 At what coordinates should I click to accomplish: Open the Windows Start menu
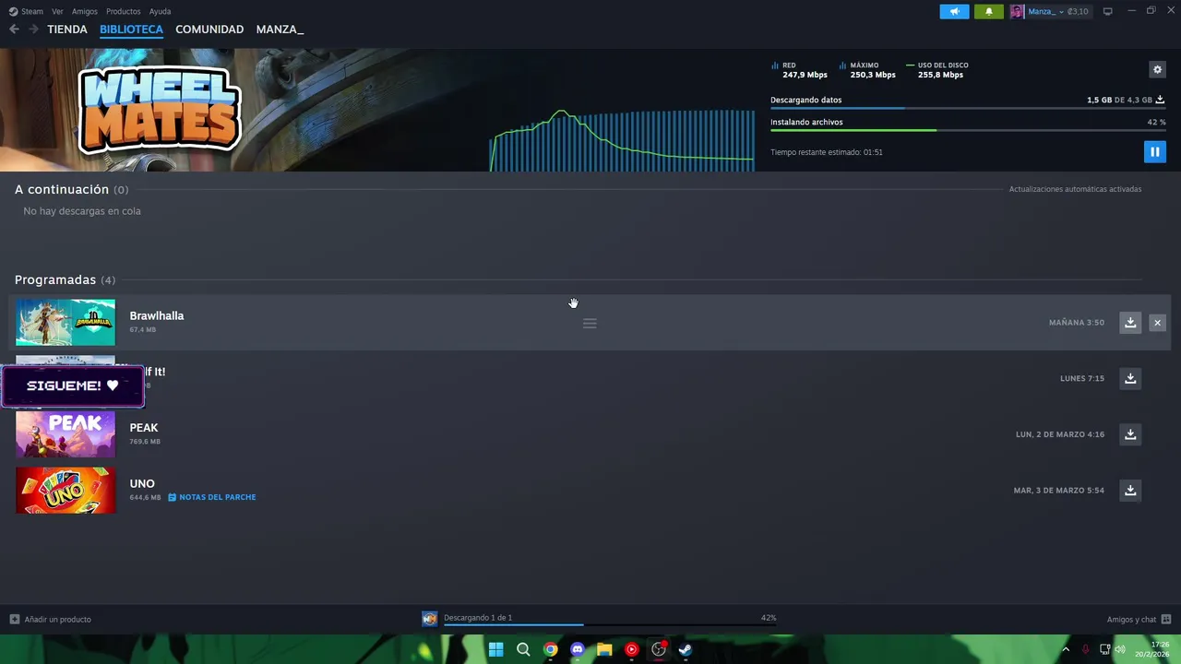(495, 649)
